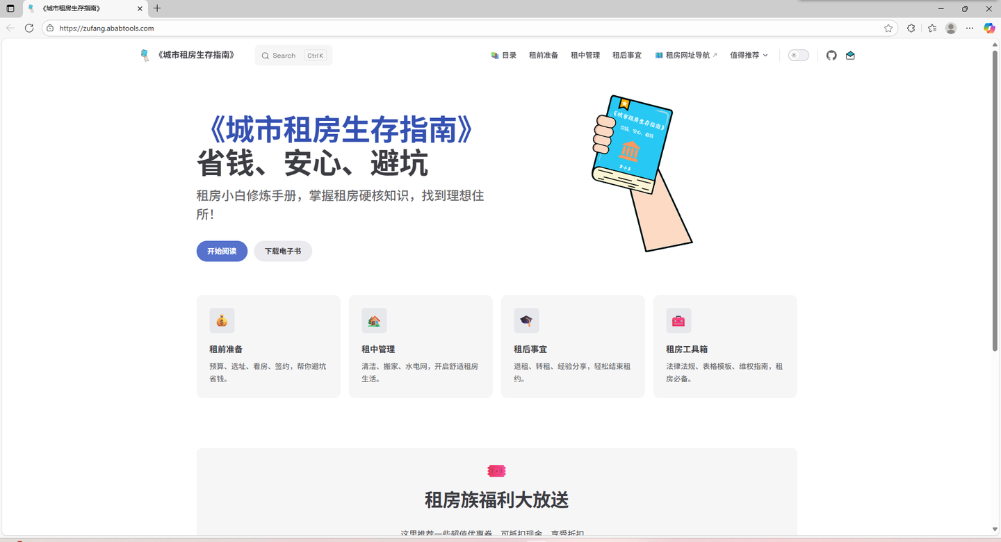Click the pink ticket icon above 租房族福利大放送
This screenshot has width=1001, height=542.
(496, 471)
